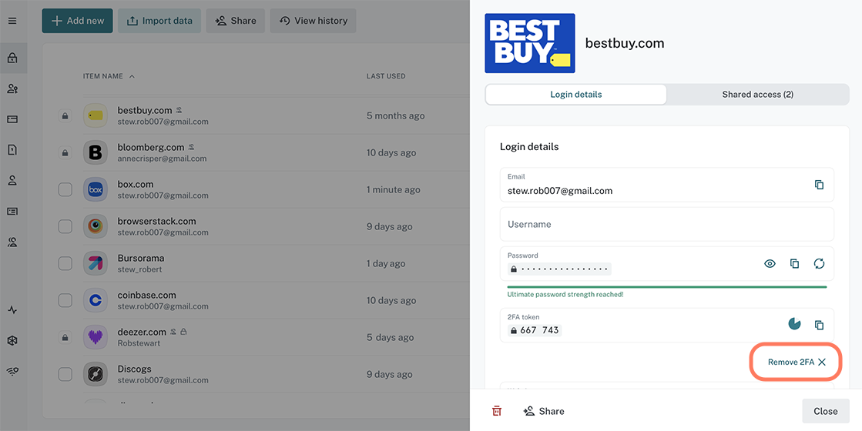Open the shared users sidebar icon

[12, 89]
